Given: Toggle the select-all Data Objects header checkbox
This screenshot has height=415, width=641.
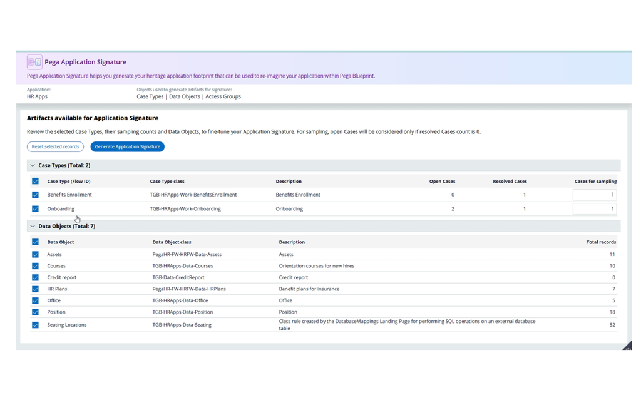Looking at the screenshot, I should (36, 242).
